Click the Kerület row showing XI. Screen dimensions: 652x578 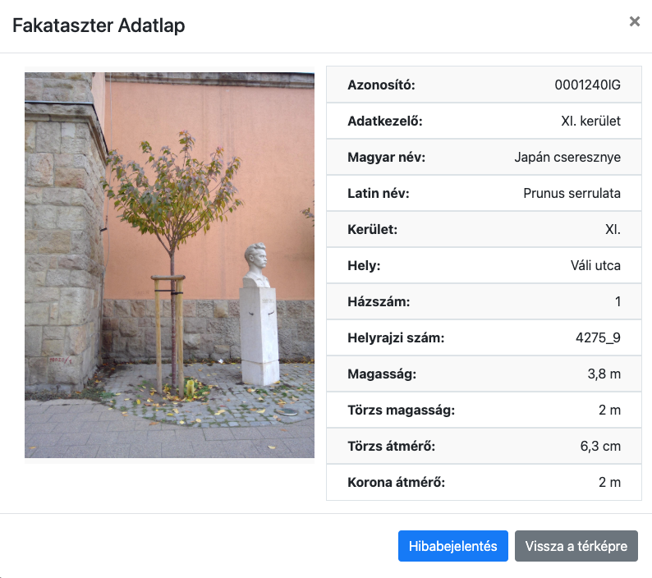coord(484,230)
